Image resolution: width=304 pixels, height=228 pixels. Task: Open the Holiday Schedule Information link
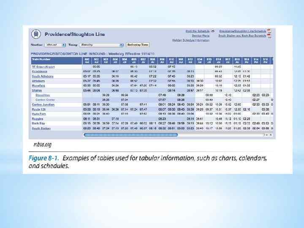click(x=191, y=41)
